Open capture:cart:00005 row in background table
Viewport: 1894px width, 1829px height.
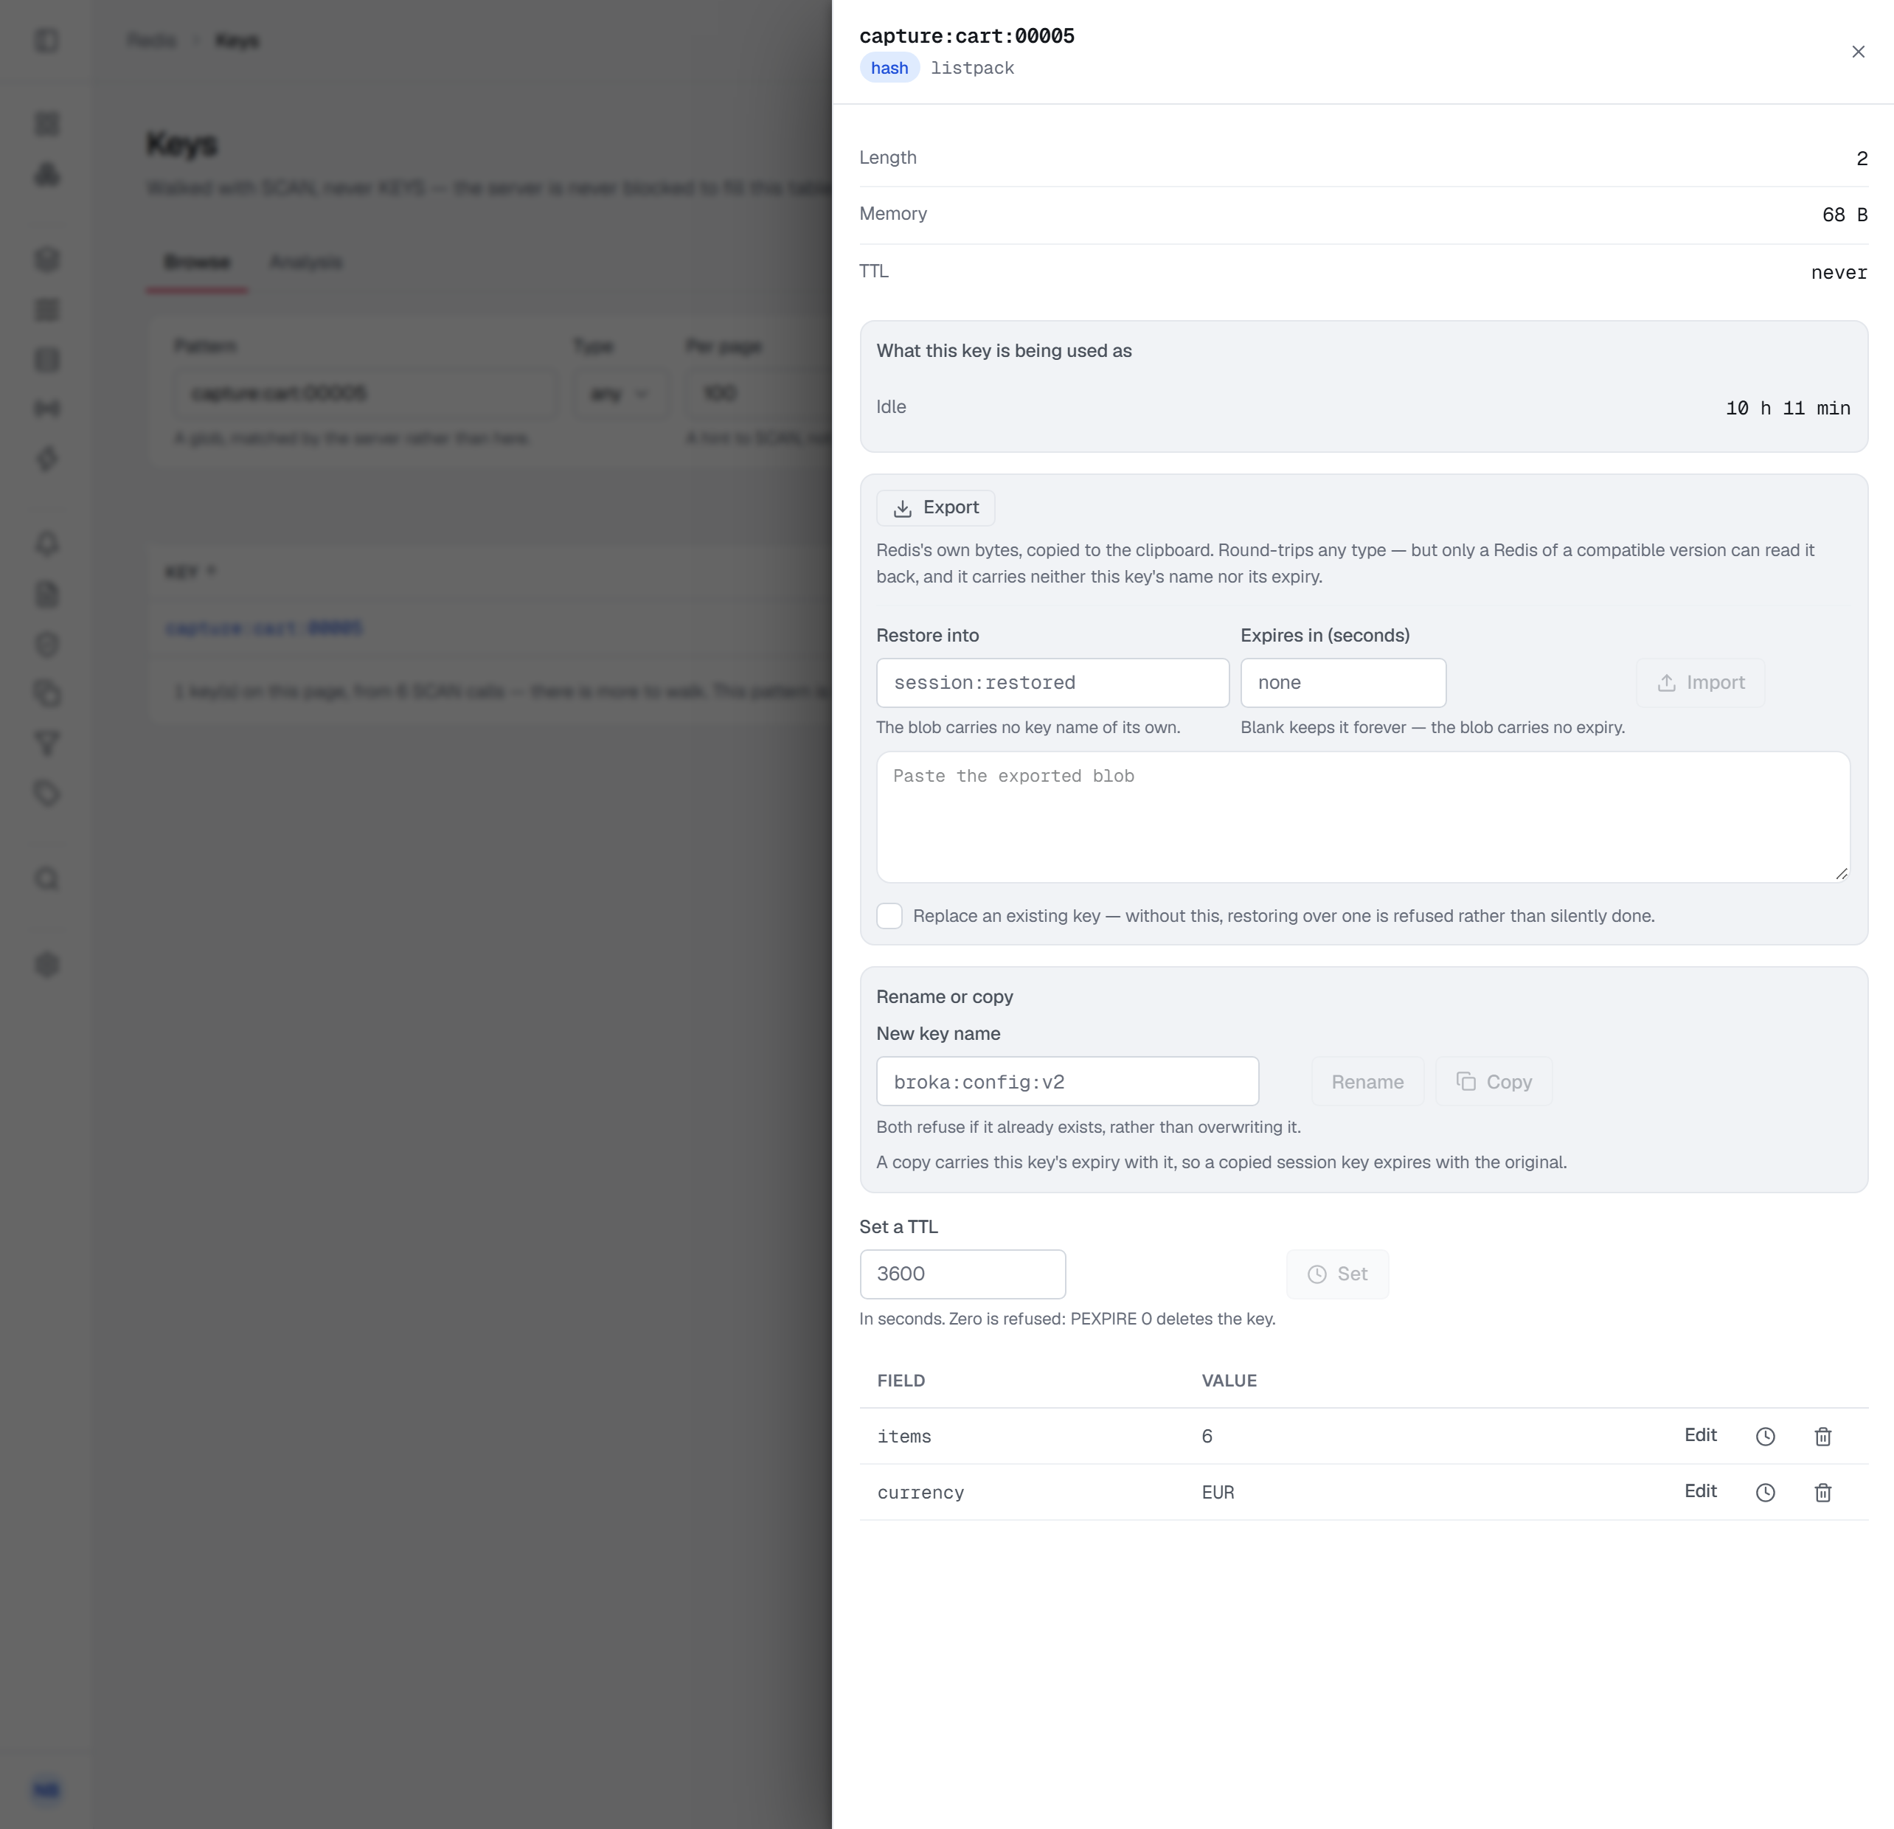pos(264,629)
